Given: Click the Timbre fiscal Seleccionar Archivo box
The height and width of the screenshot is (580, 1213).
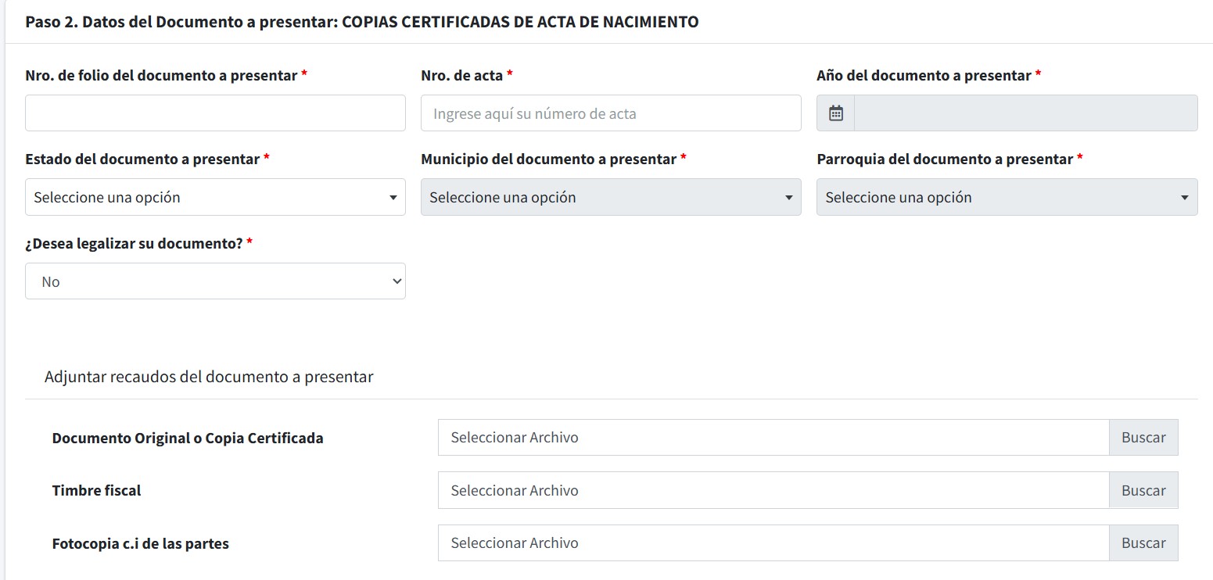Looking at the screenshot, I should click(773, 491).
